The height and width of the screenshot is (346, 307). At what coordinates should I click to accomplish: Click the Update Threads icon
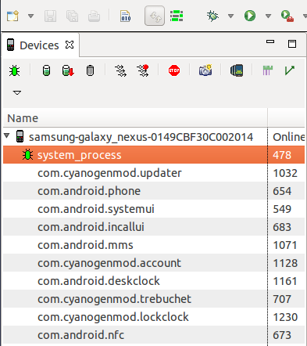point(121,70)
